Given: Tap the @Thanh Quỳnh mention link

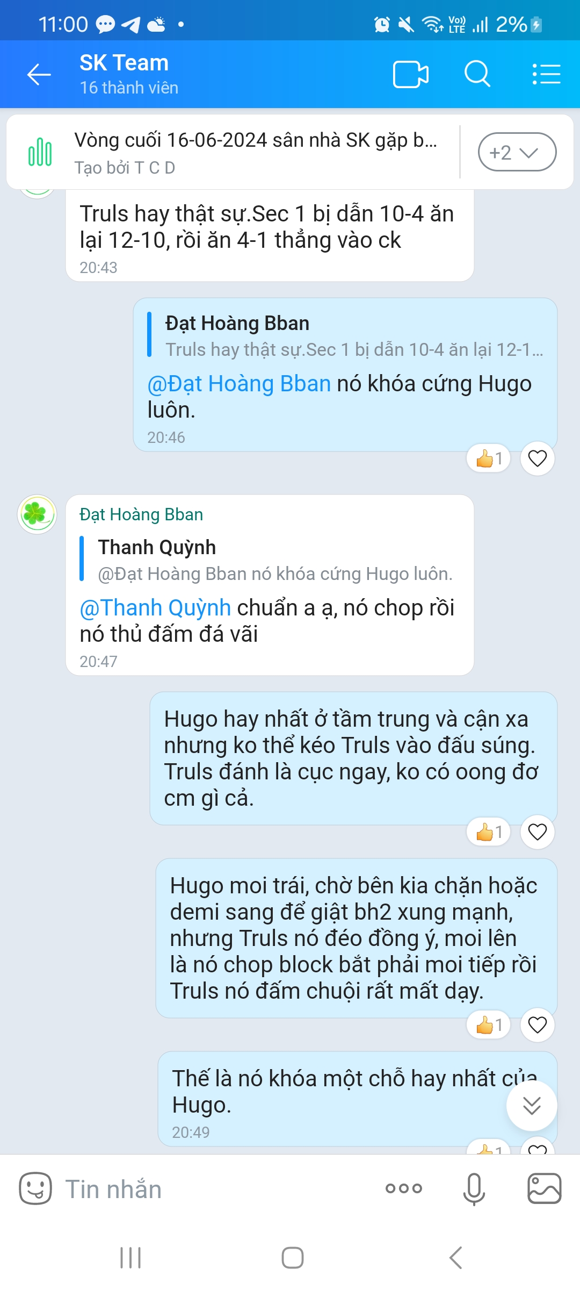Looking at the screenshot, I should [155, 608].
